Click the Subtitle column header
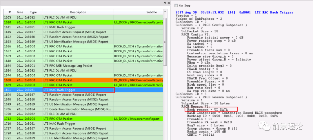 pyautogui.click(x=151, y=12)
